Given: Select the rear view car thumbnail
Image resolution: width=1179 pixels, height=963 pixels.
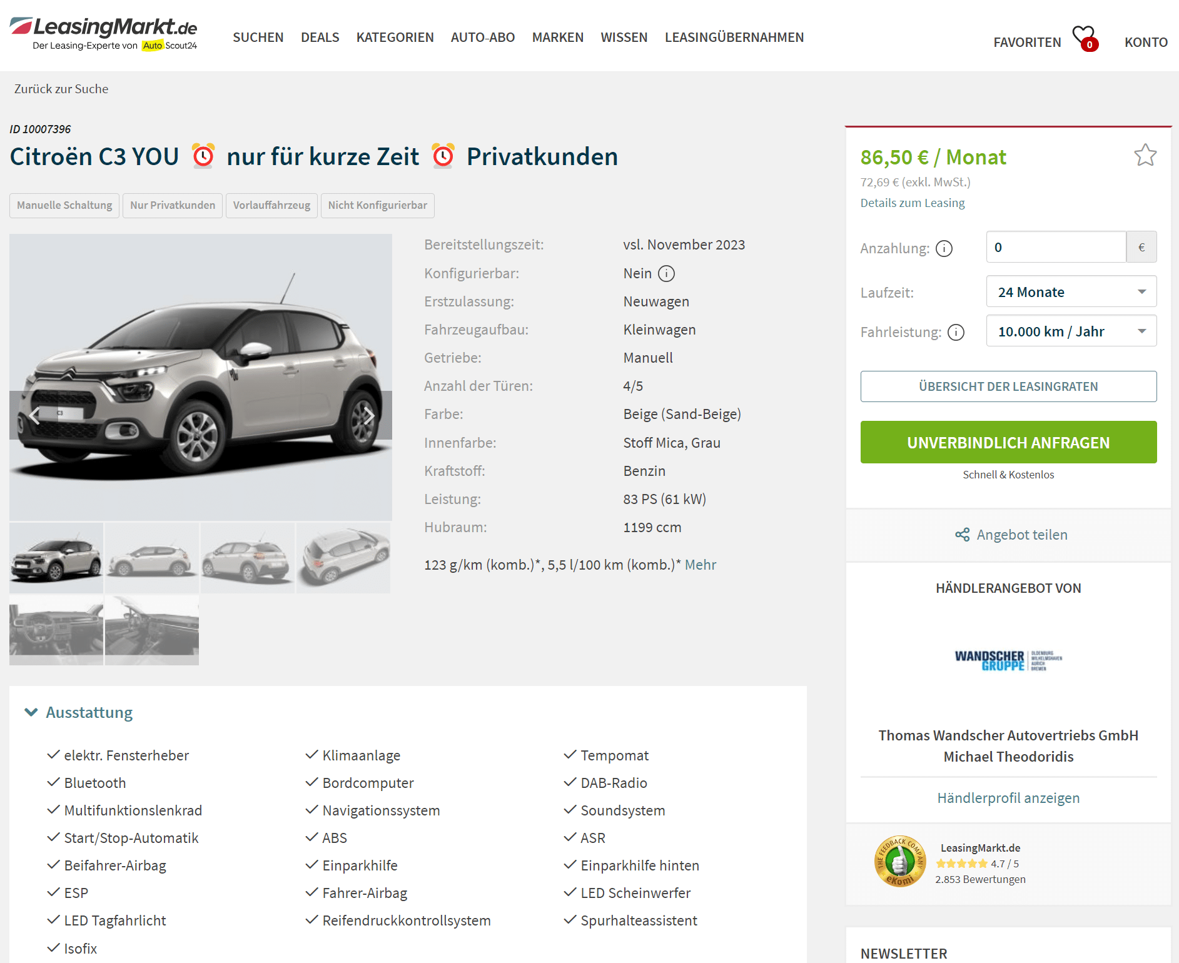Looking at the screenshot, I should 248,558.
